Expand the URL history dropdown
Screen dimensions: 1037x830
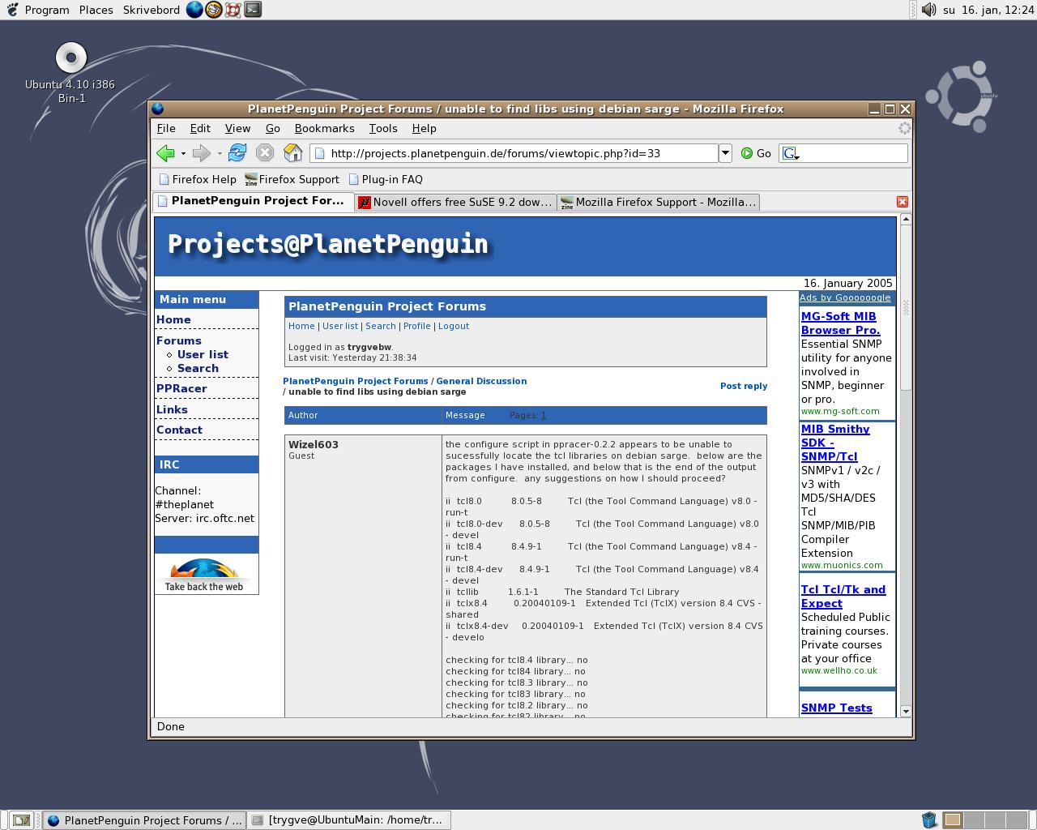tap(725, 153)
